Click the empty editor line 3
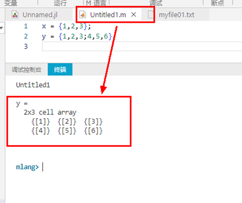The width and height of the screenshot is (242, 203). pyautogui.click(x=142, y=47)
